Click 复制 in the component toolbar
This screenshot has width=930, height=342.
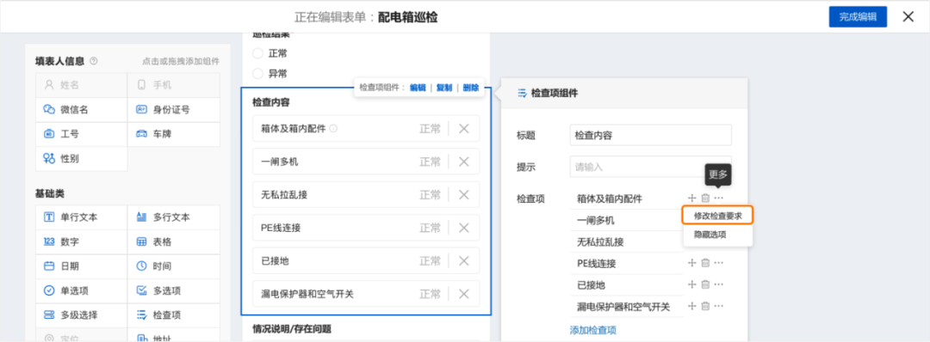coord(444,88)
